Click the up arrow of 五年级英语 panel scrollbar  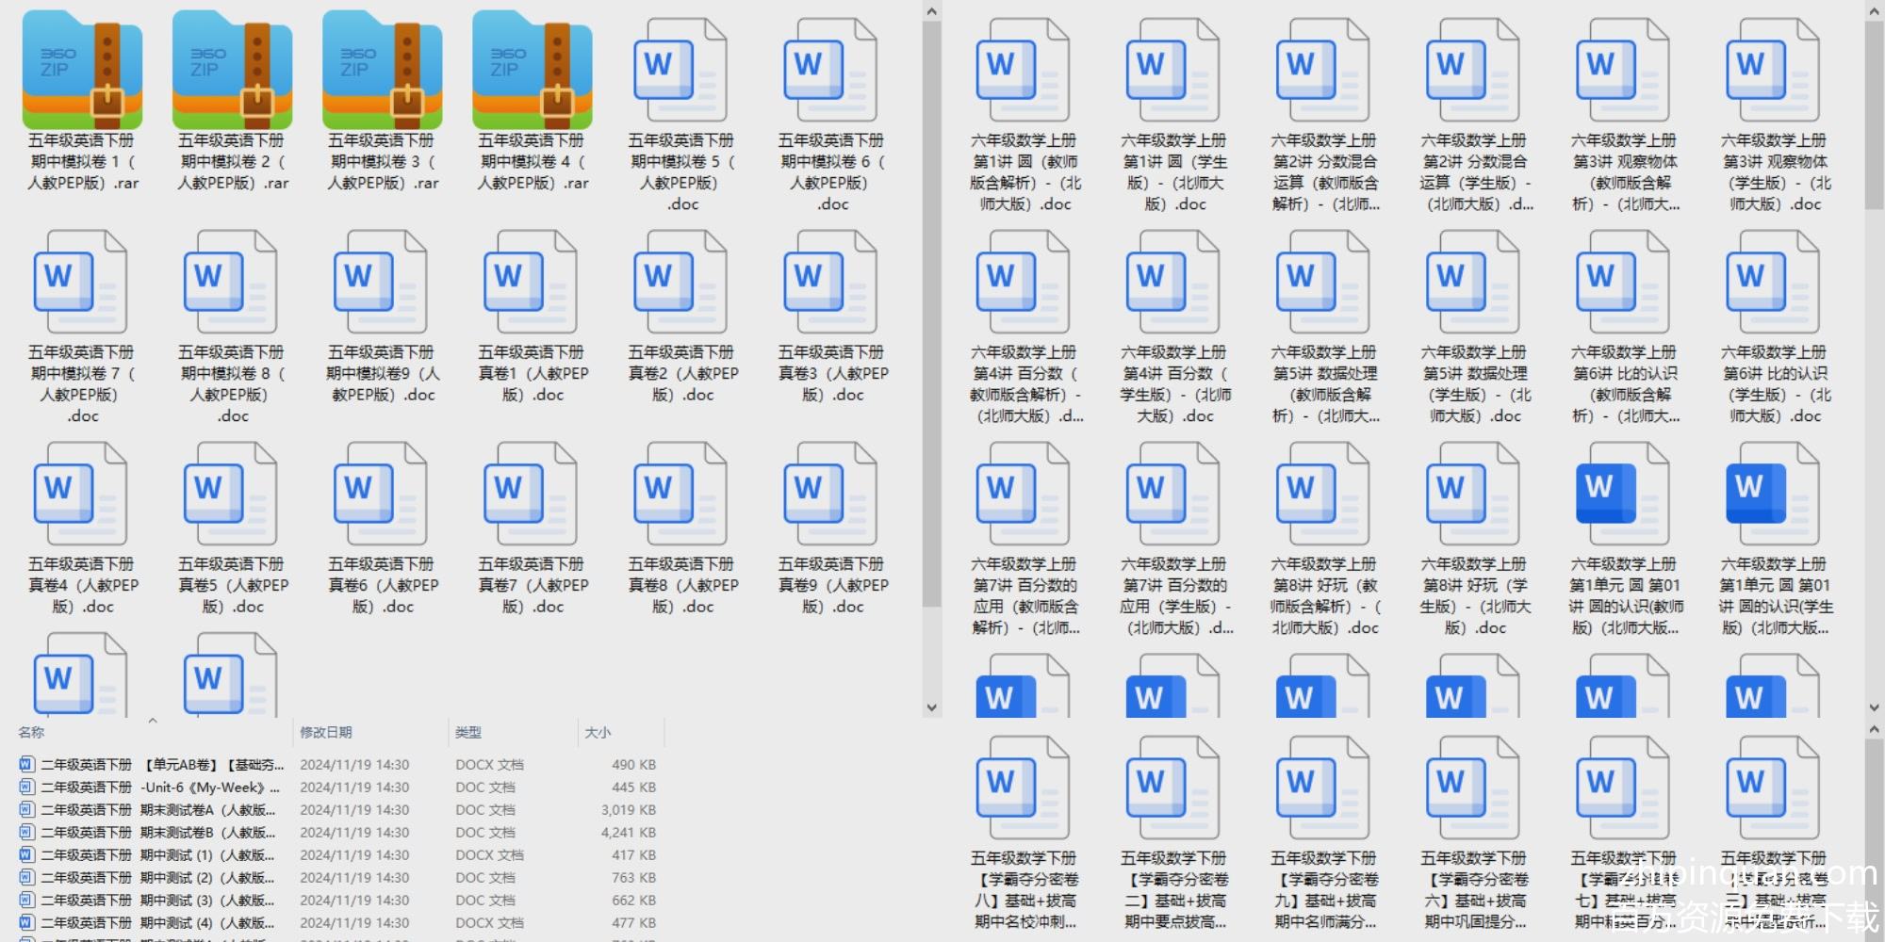click(x=932, y=11)
